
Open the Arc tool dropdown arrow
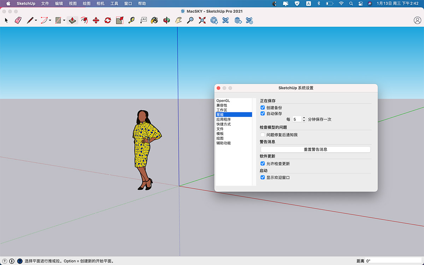point(50,20)
